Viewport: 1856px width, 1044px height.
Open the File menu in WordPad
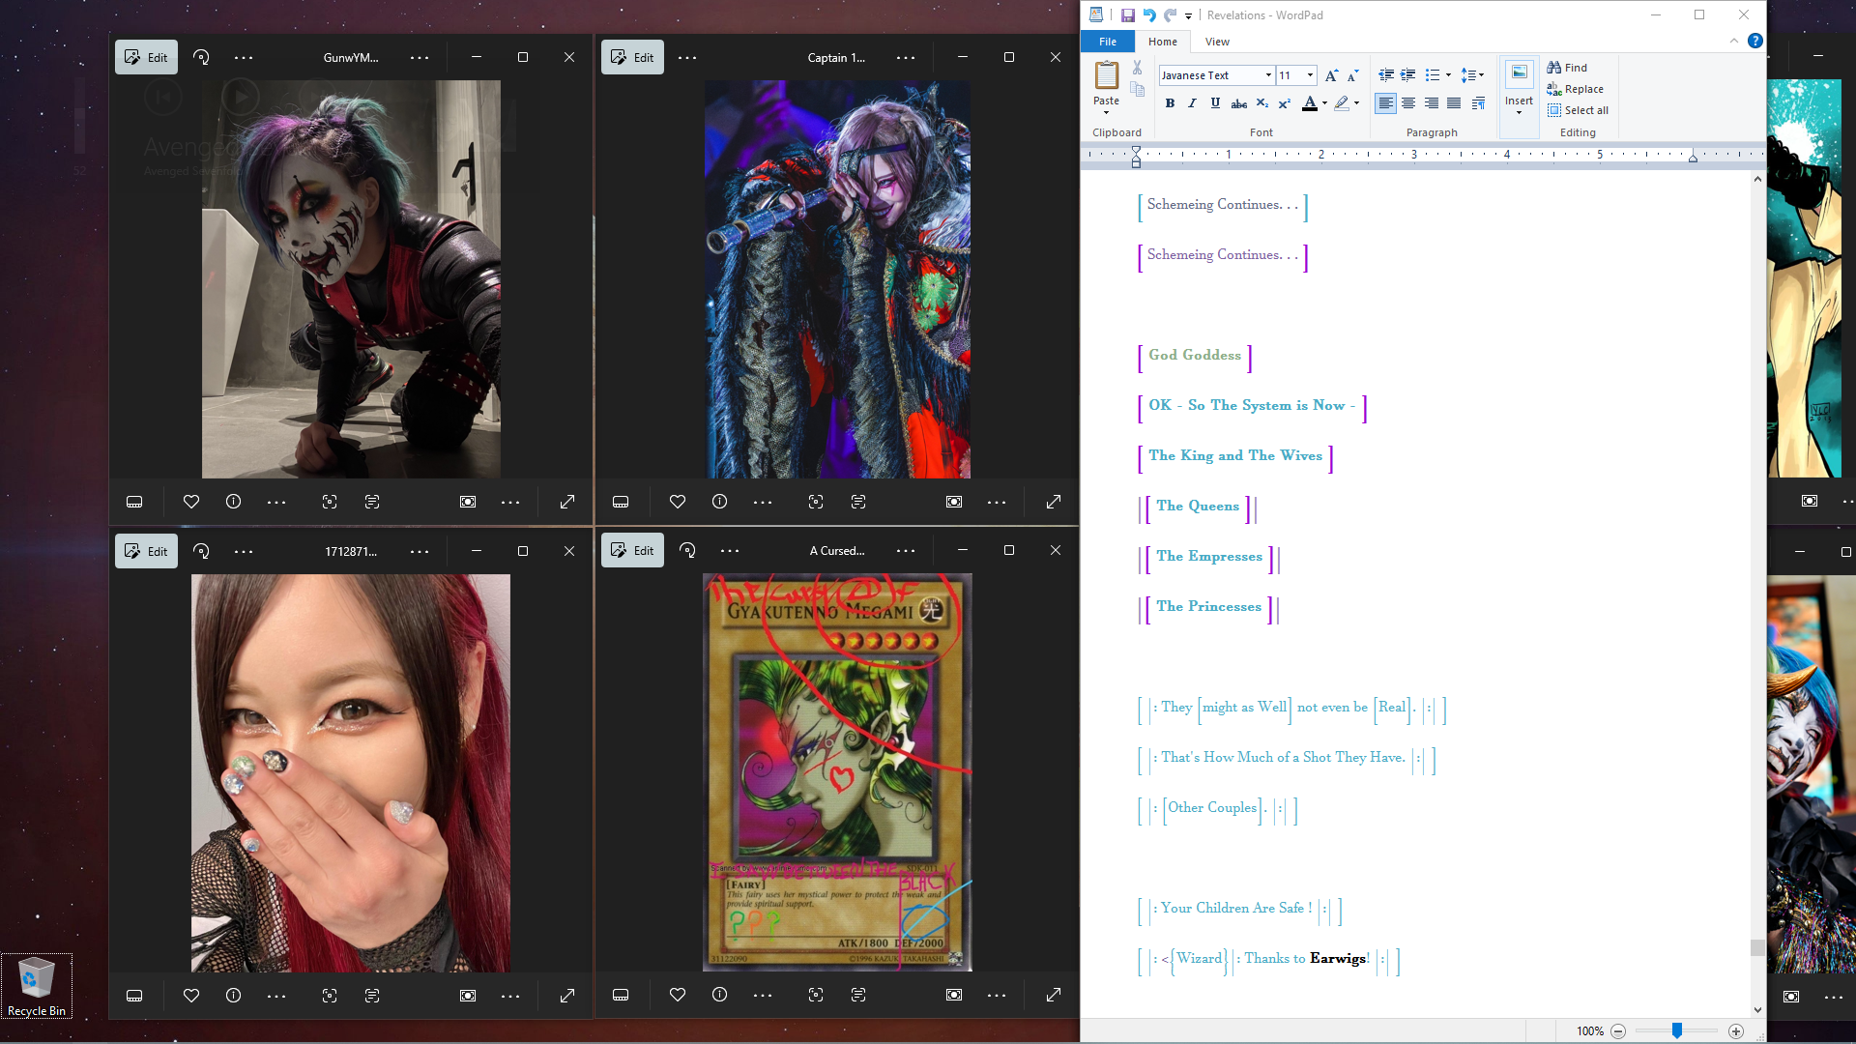[x=1108, y=42]
